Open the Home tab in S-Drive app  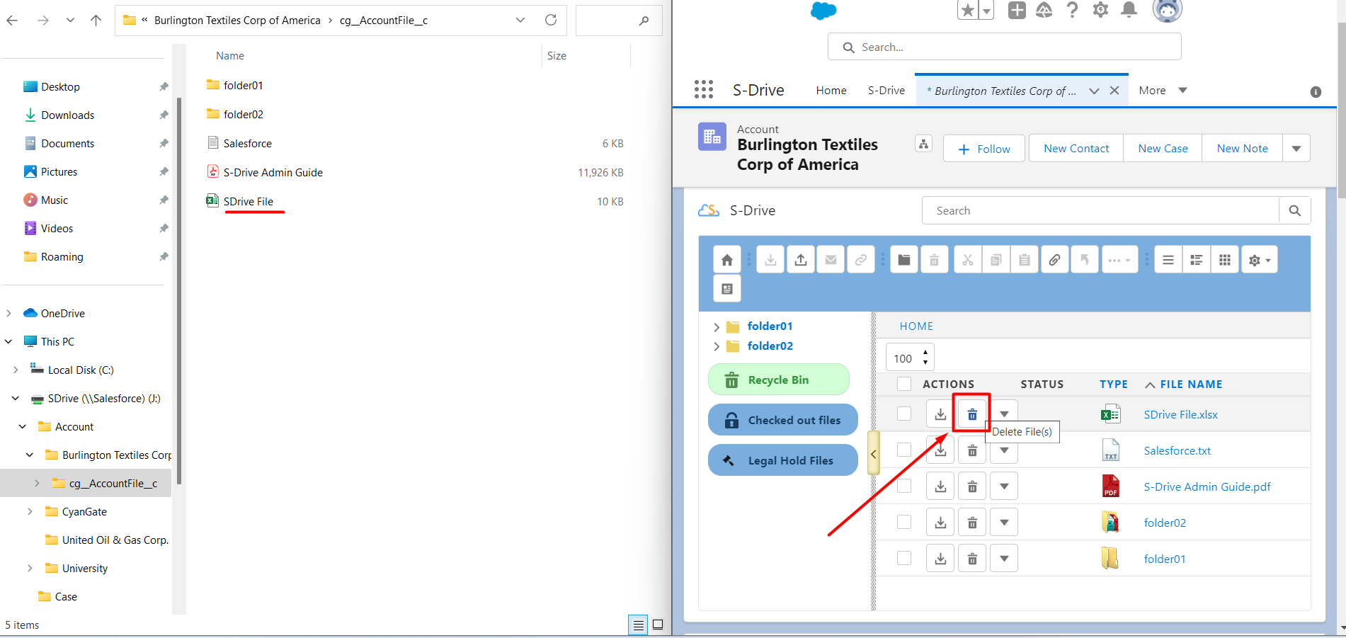coord(831,91)
